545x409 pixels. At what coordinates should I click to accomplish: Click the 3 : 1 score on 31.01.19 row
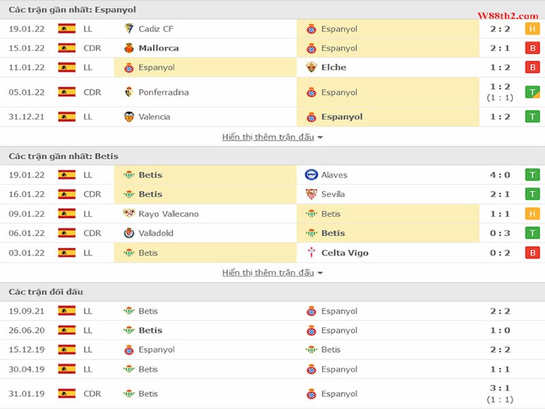click(x=500, y=388)
